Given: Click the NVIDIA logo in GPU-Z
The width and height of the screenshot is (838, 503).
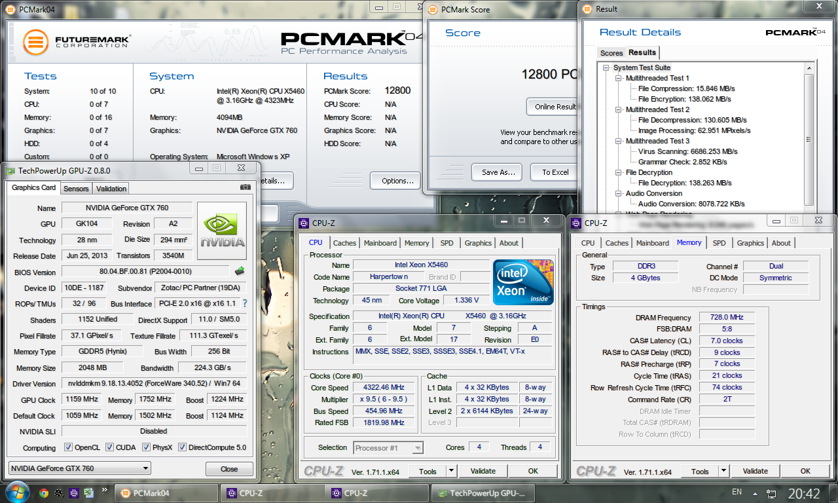Looking at the screenshot, I should coord(222,231).
